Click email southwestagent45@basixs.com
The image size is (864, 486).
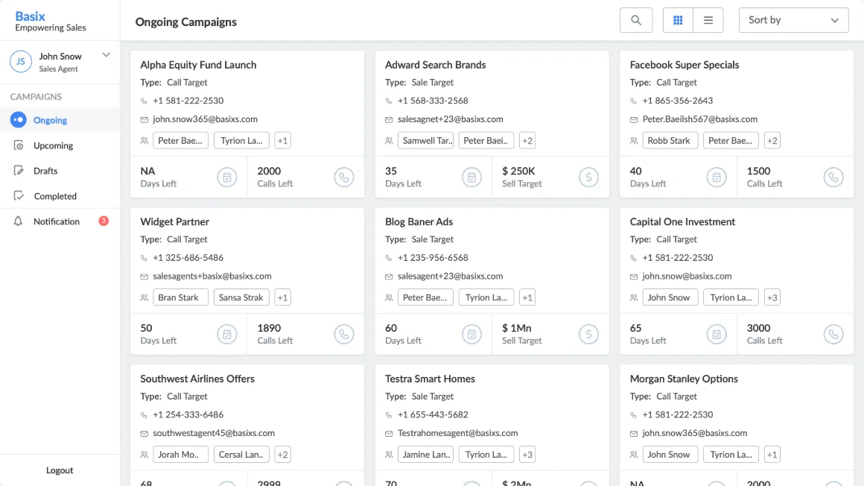213,433
